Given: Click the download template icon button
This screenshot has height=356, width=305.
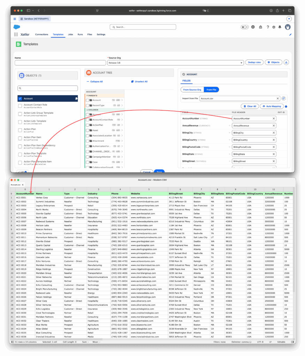Looking at the screenshot, I should (286, 62).
